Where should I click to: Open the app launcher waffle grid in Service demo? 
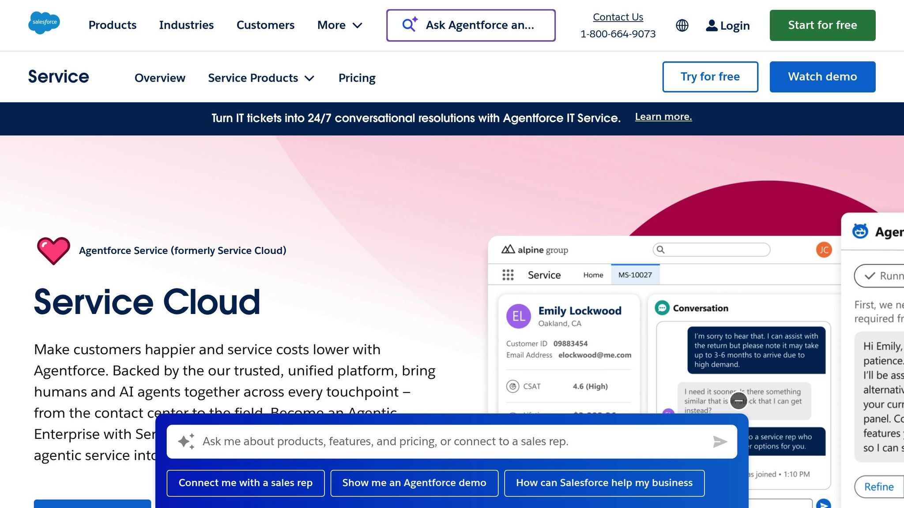tap(508, 275)
